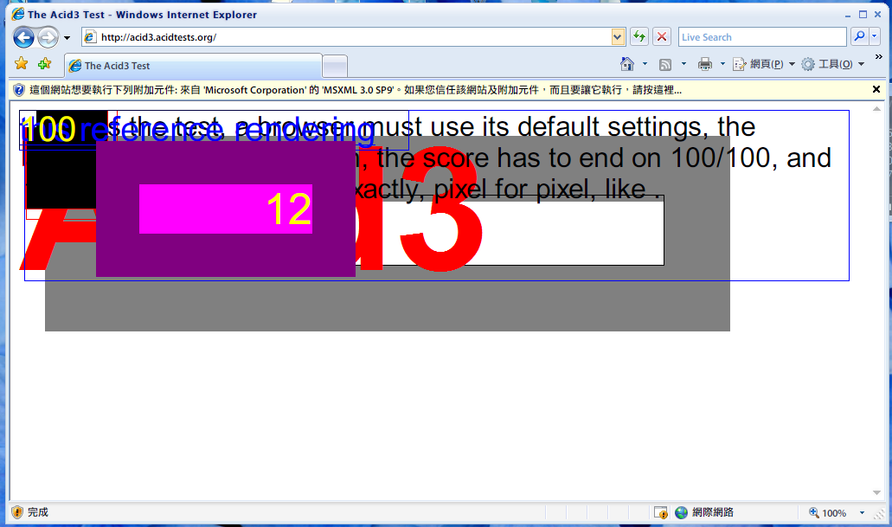Click the 'reference rendering' link
Screen dimensions: 892x527
[x=227, y=130]
